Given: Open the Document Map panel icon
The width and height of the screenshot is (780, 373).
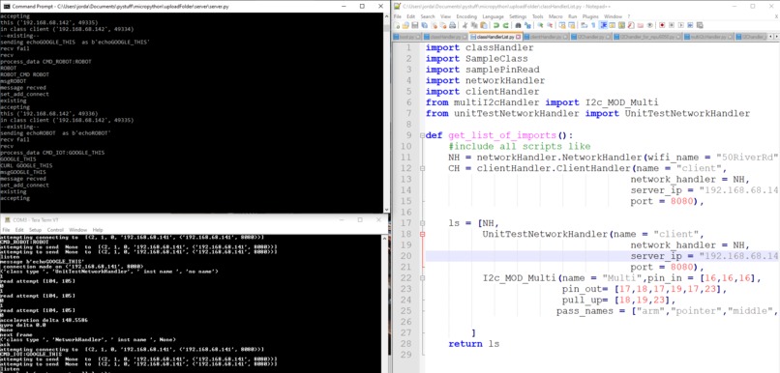Looking at the screenshot, I should [x=621, y=25].
